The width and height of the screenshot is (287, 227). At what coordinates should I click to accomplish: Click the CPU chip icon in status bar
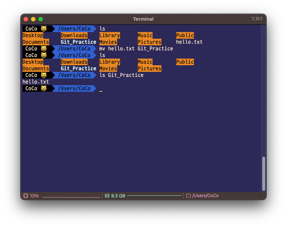tap(25, 196)
